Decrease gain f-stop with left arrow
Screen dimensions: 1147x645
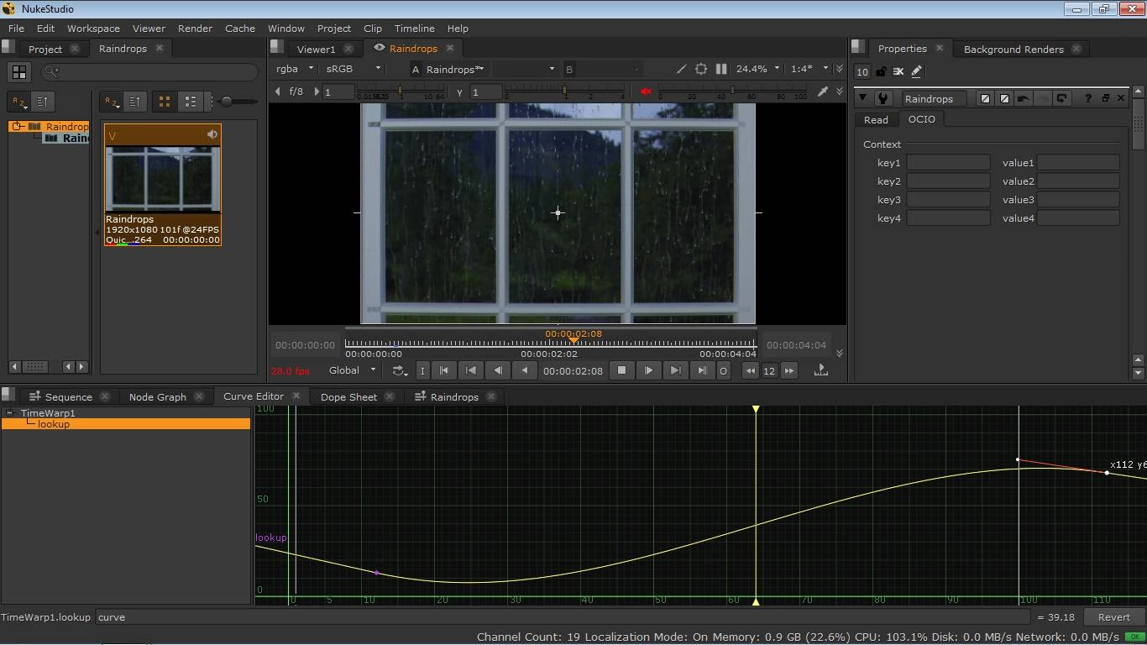coord(278,92)
